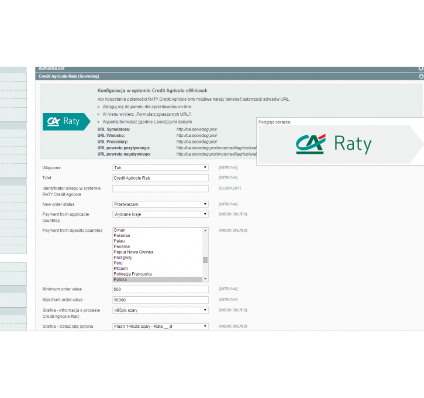Click the URL Procedury address text
The image size is (424, 398).
pyautogui.click(x=197, y=142)
